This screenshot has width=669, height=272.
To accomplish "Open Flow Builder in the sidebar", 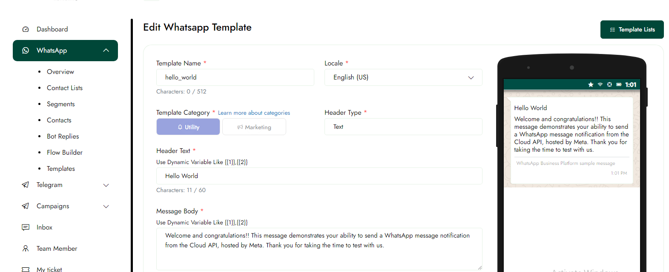I will (65, 153).
